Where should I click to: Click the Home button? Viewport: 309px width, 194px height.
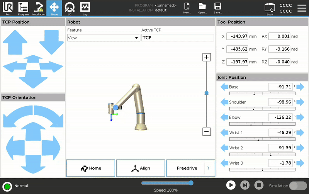coord(91,168)
